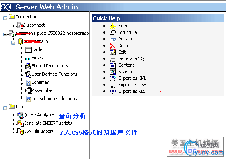226x159 pixels.
Task: Click the Stored Procedures icon
Action: click(x=28, y=66)
